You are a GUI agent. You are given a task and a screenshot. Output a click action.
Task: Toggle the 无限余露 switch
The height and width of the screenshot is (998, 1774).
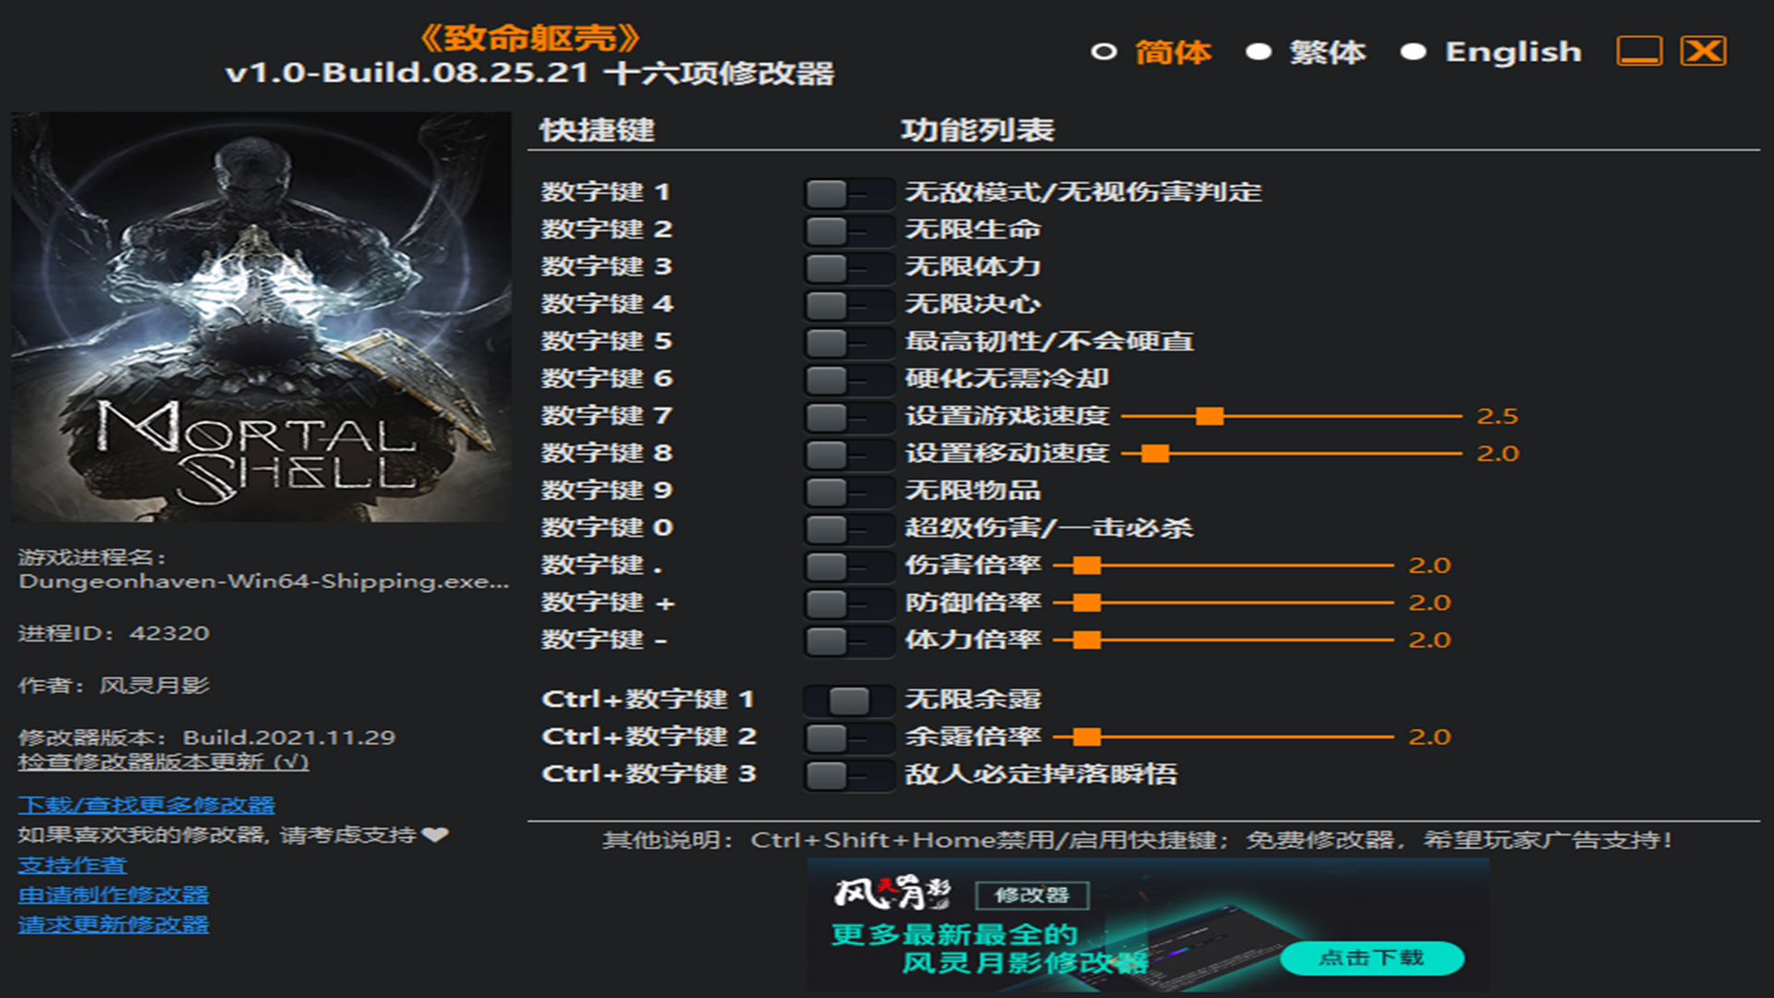847,700
